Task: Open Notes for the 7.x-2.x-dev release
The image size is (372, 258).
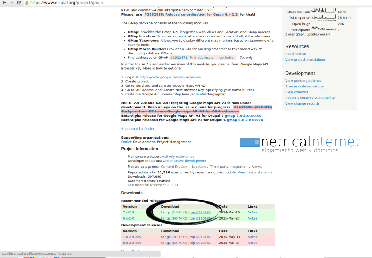Action: [x=252, y=237]
